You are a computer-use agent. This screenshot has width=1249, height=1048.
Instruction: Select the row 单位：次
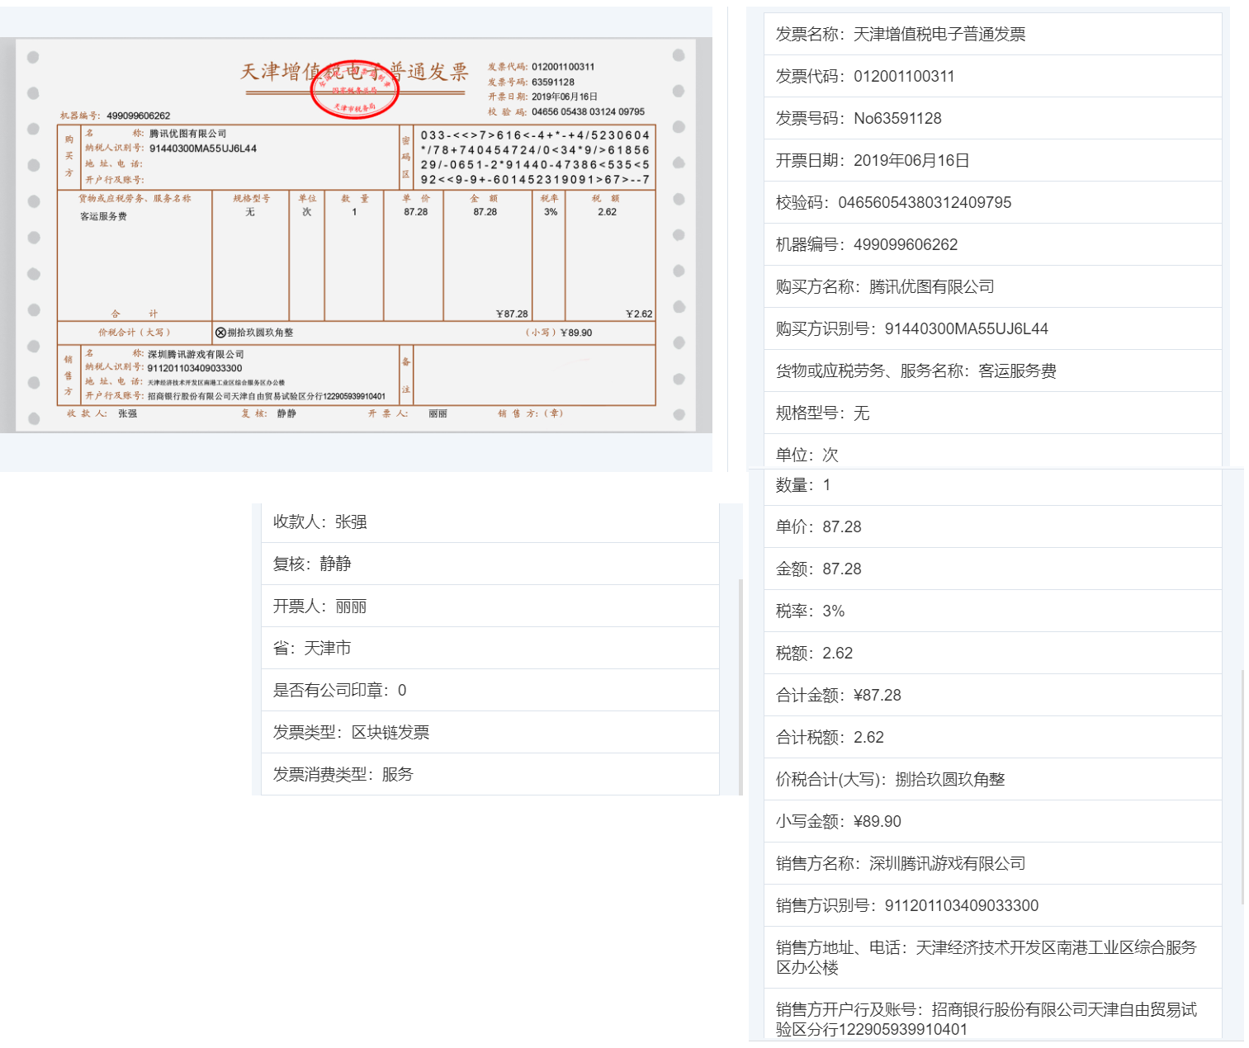(992, 451)
